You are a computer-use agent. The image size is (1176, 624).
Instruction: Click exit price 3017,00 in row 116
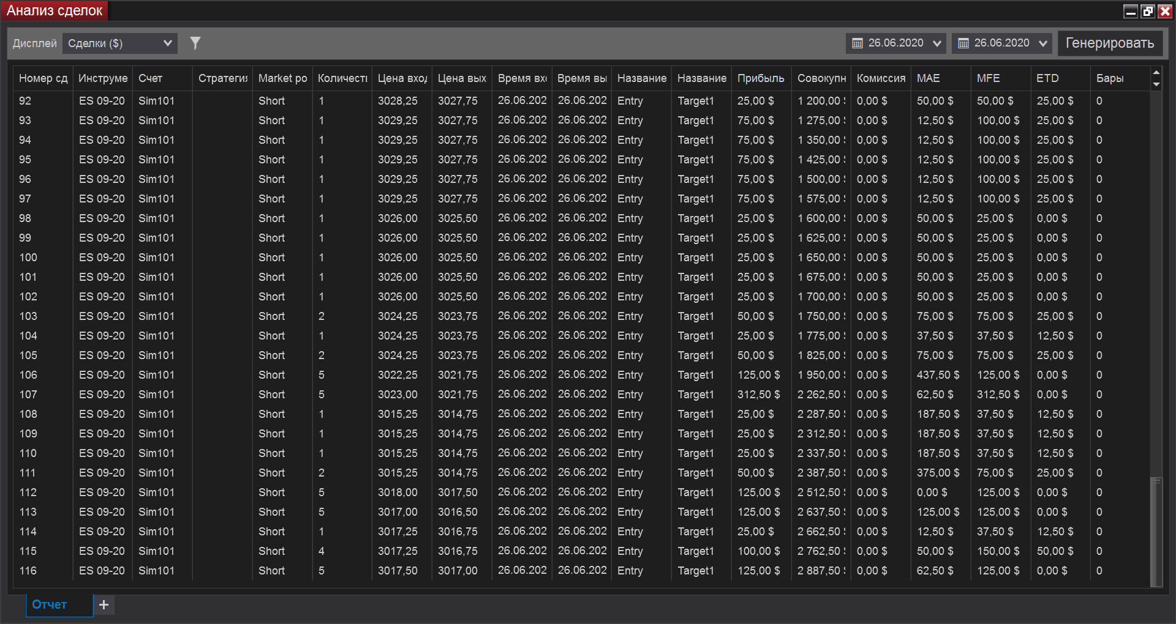458,571
